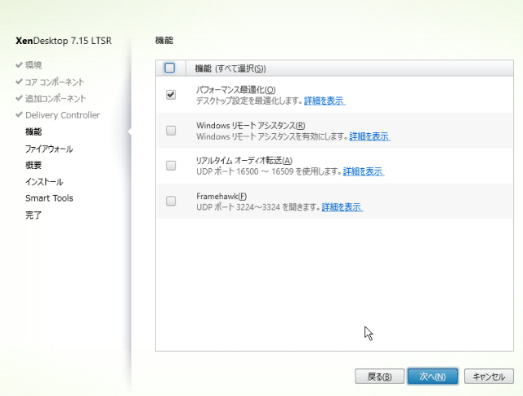Click the checkmark icon beside 追加コンポーネント
The image size is (523, 396).
pos(19,98)
